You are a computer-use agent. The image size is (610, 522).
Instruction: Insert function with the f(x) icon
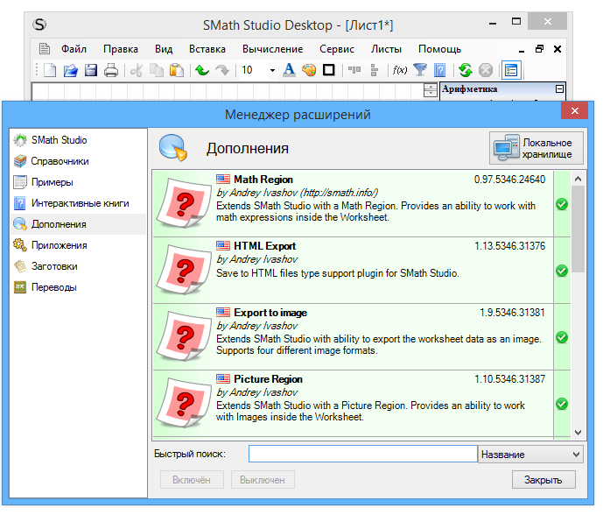(x=400, y=70)
